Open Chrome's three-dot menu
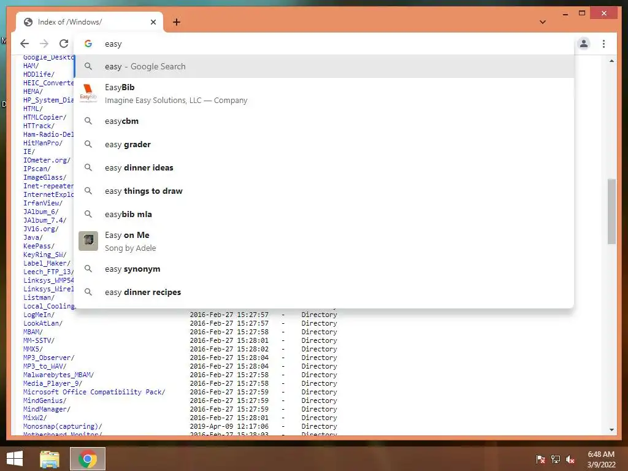The height and width of the screenshot is (471, 628). (603, 44)
